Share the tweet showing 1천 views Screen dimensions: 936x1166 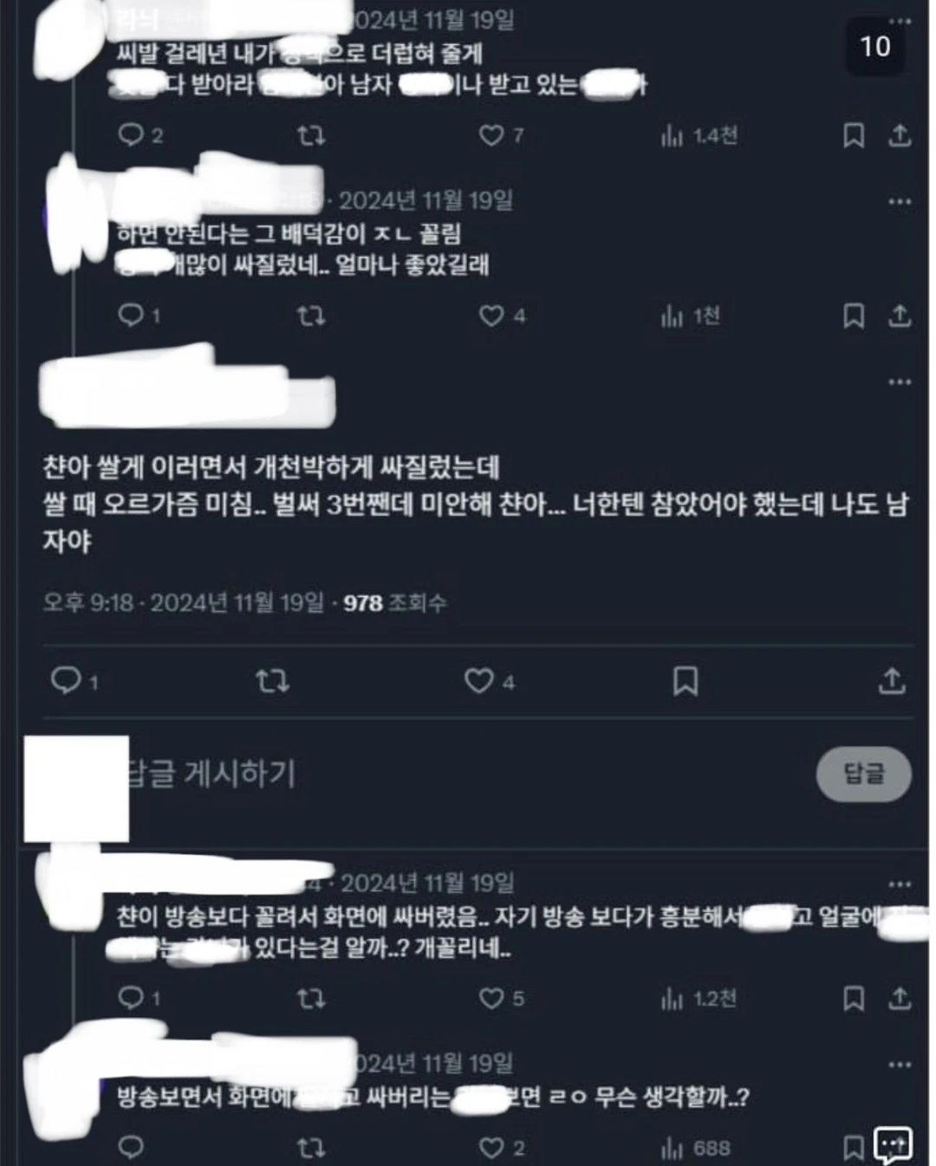[x=900, y=316]
